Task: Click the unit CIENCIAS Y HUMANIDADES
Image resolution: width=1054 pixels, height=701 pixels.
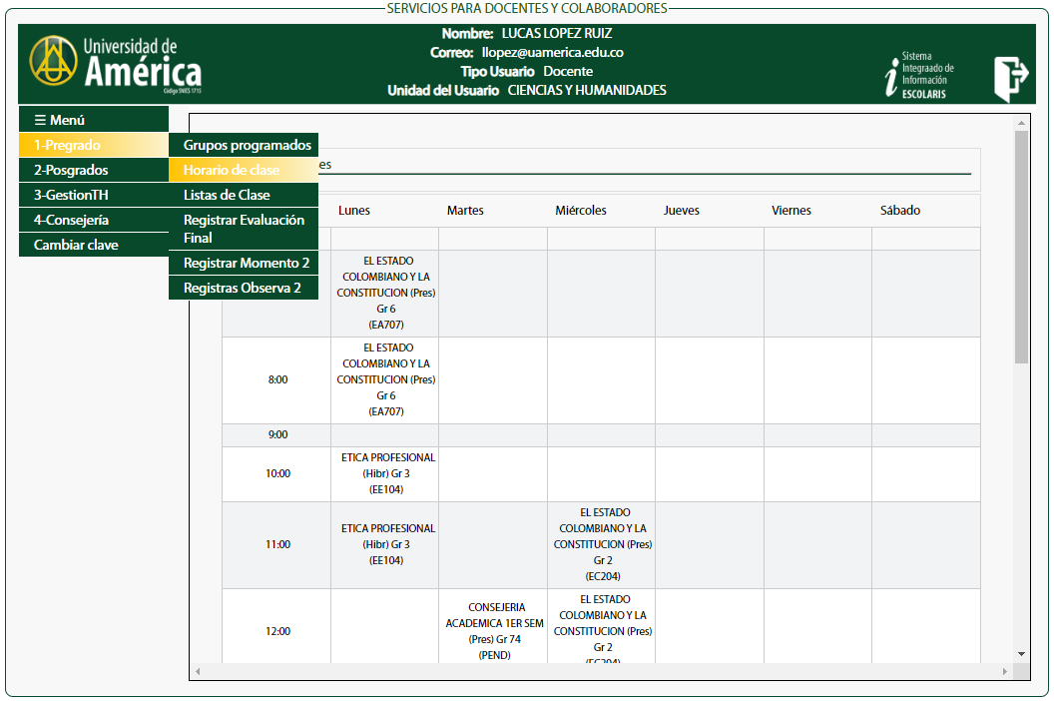Action: coord(587,90)
